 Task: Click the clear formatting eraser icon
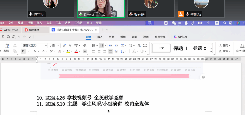click(x=85, y=45)
